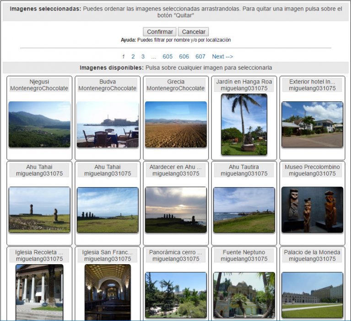Click the Imagenes disponibles heading text

pyautogui.click(x=176, y=68)
